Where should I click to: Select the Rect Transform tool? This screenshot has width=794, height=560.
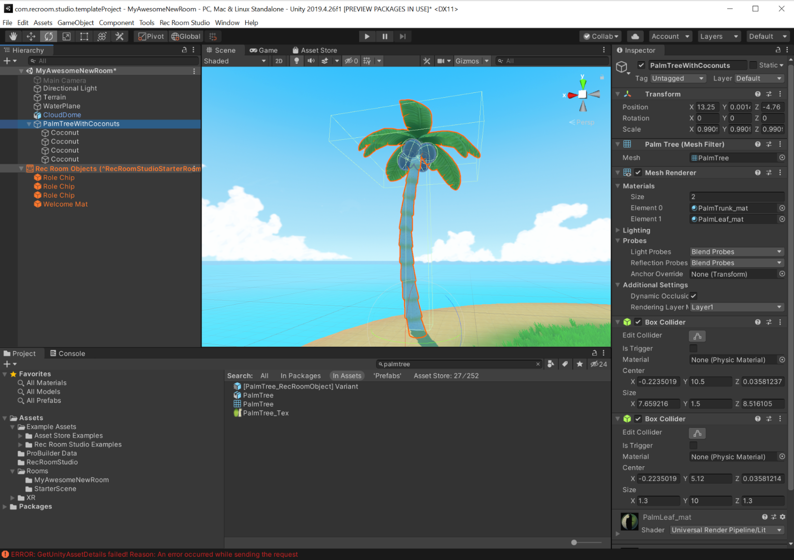point(84,36)
